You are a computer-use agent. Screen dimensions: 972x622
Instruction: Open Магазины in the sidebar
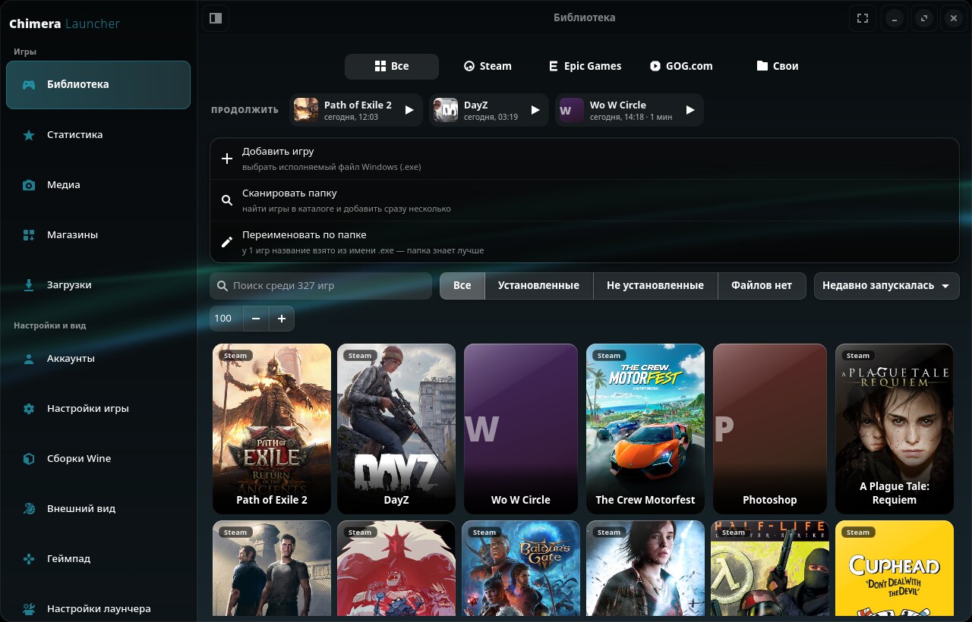coord(98,235)
